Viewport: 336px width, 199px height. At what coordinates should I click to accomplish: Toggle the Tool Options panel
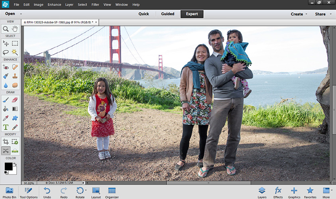28,192
